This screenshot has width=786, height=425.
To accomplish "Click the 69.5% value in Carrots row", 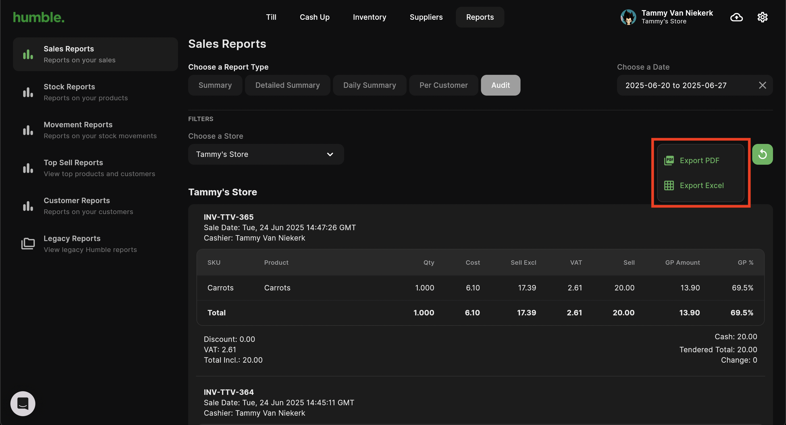I will pos(742,288).
